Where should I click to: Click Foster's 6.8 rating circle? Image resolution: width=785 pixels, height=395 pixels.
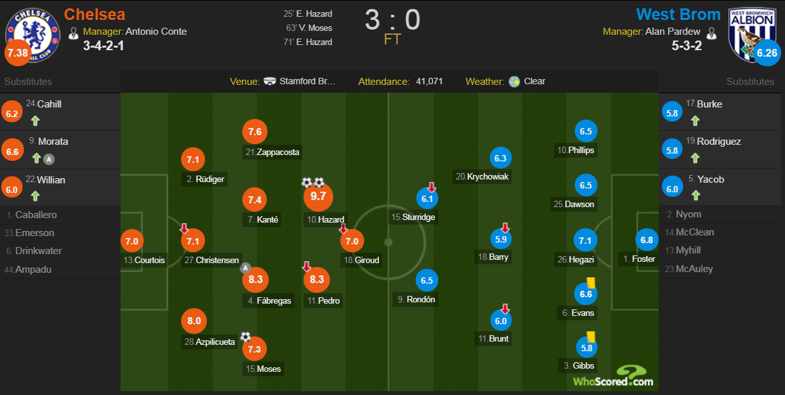646,241
